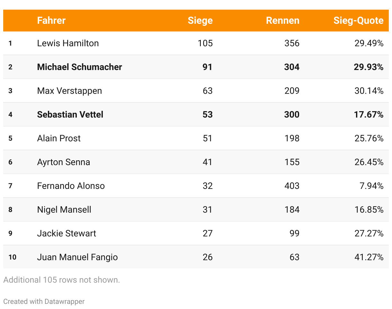This screenshot has height=309, width=392.
Task: Select Max Verstappen's name in the table
Action: (x=69, y=91)
